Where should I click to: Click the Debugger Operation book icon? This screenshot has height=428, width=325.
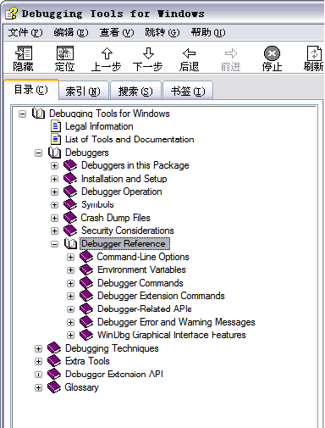pos(70,192)
